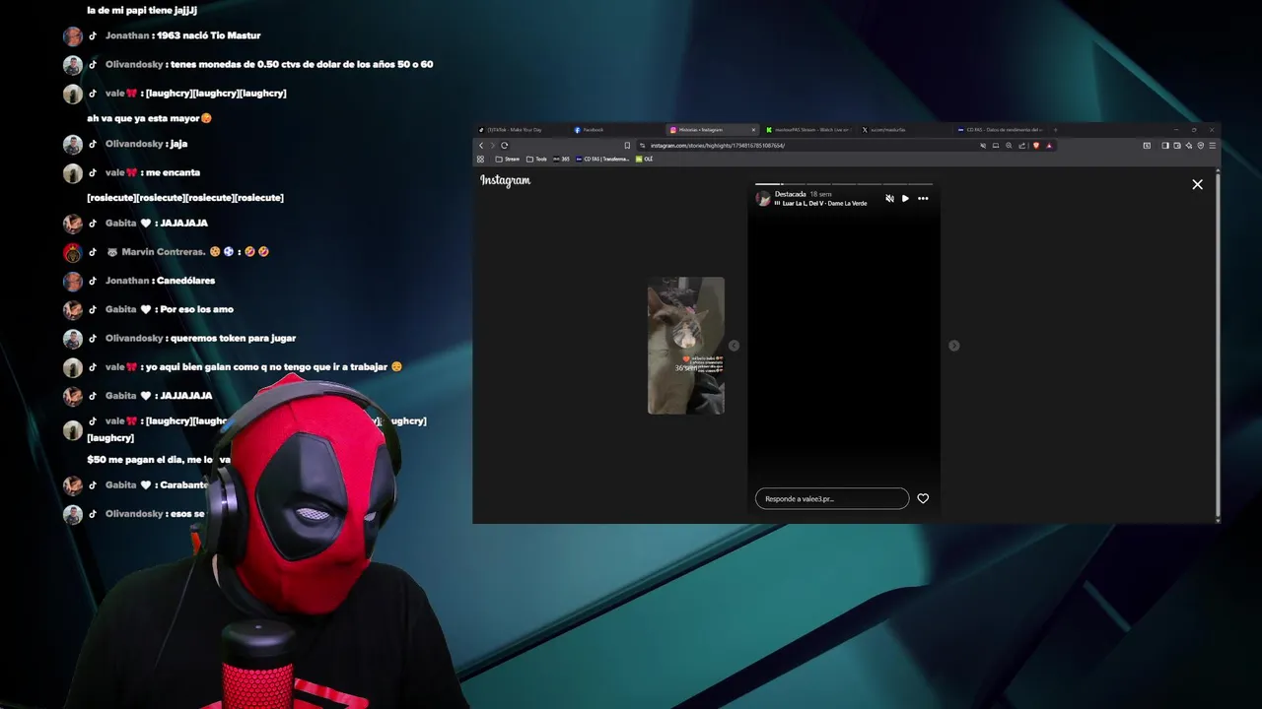
Task: Click the story progress bar segments
Action: (844, 184)
